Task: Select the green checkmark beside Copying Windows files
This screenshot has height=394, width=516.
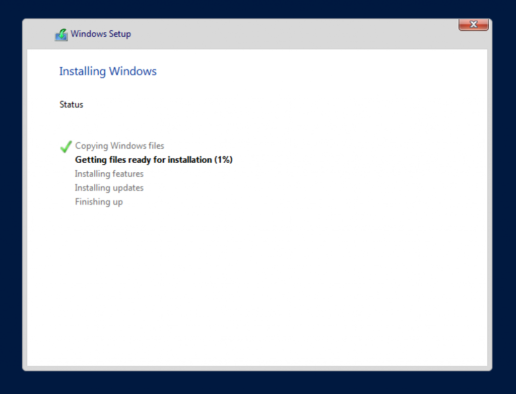Action: click(66, 146)
